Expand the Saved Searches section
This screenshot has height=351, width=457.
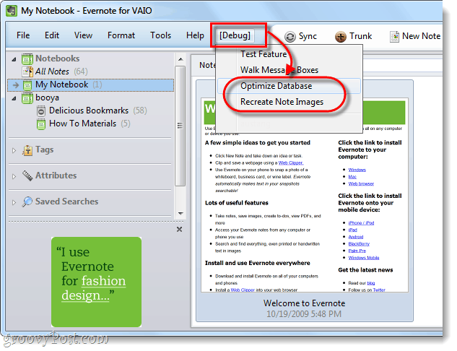coord(14,202)
